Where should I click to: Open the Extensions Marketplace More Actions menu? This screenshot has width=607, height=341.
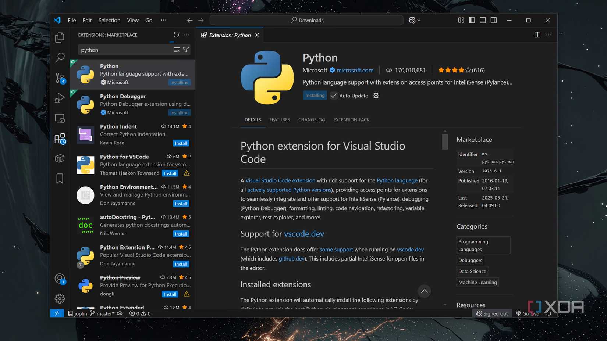(x=186, y=35)
